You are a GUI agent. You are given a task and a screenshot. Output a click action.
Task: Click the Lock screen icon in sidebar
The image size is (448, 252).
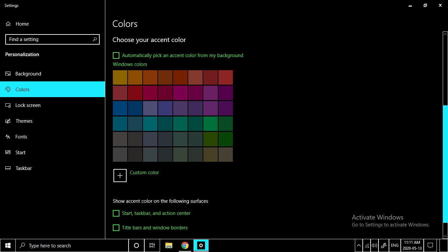8,105
